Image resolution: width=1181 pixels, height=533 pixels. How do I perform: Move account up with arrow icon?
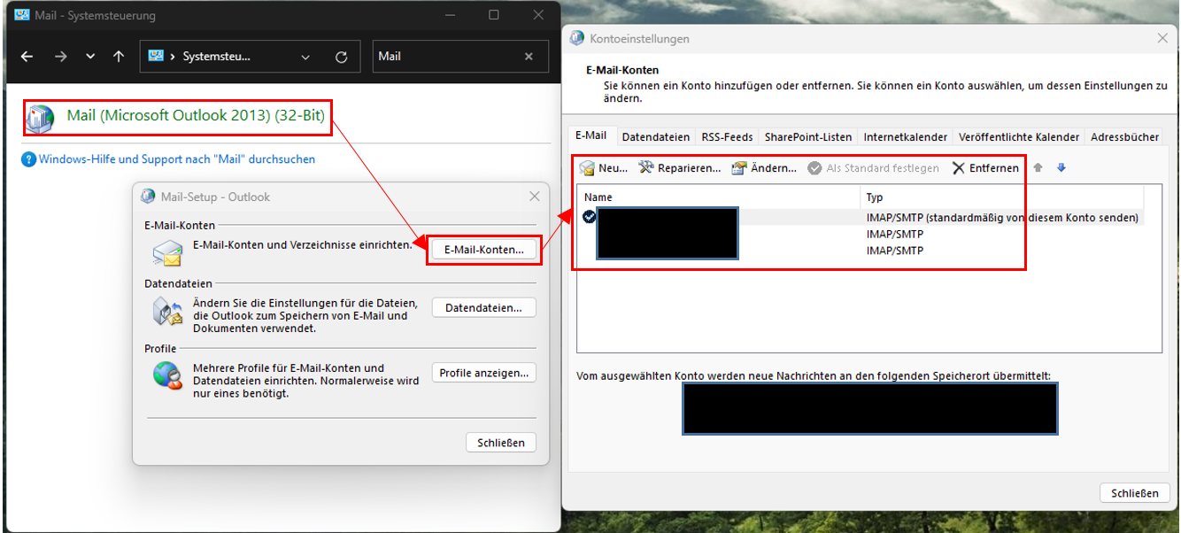pos(1038,167)
